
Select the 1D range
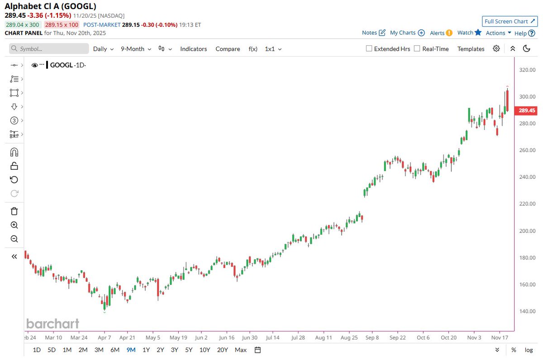click(x=37, y=349)
